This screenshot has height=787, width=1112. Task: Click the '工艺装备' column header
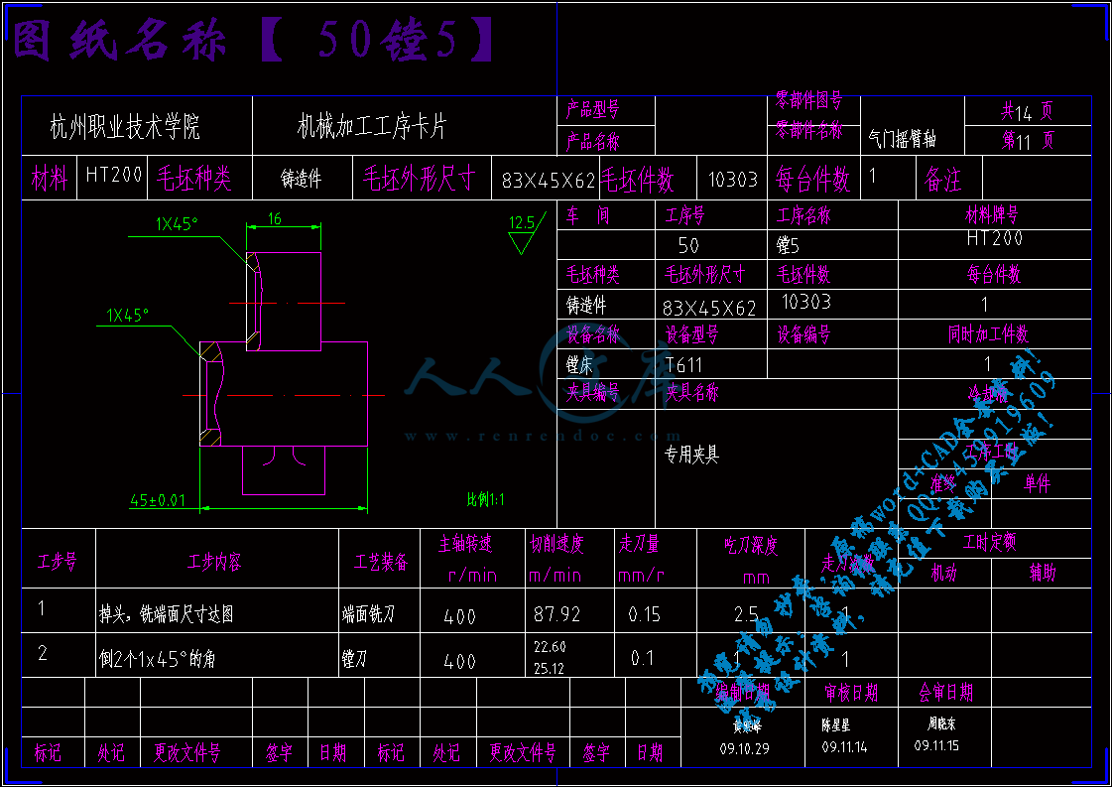coord(381,562)
